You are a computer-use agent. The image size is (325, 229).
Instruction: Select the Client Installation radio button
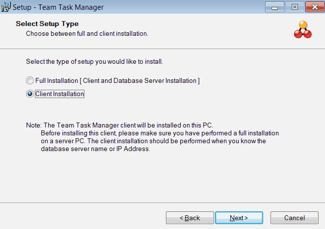30,94
